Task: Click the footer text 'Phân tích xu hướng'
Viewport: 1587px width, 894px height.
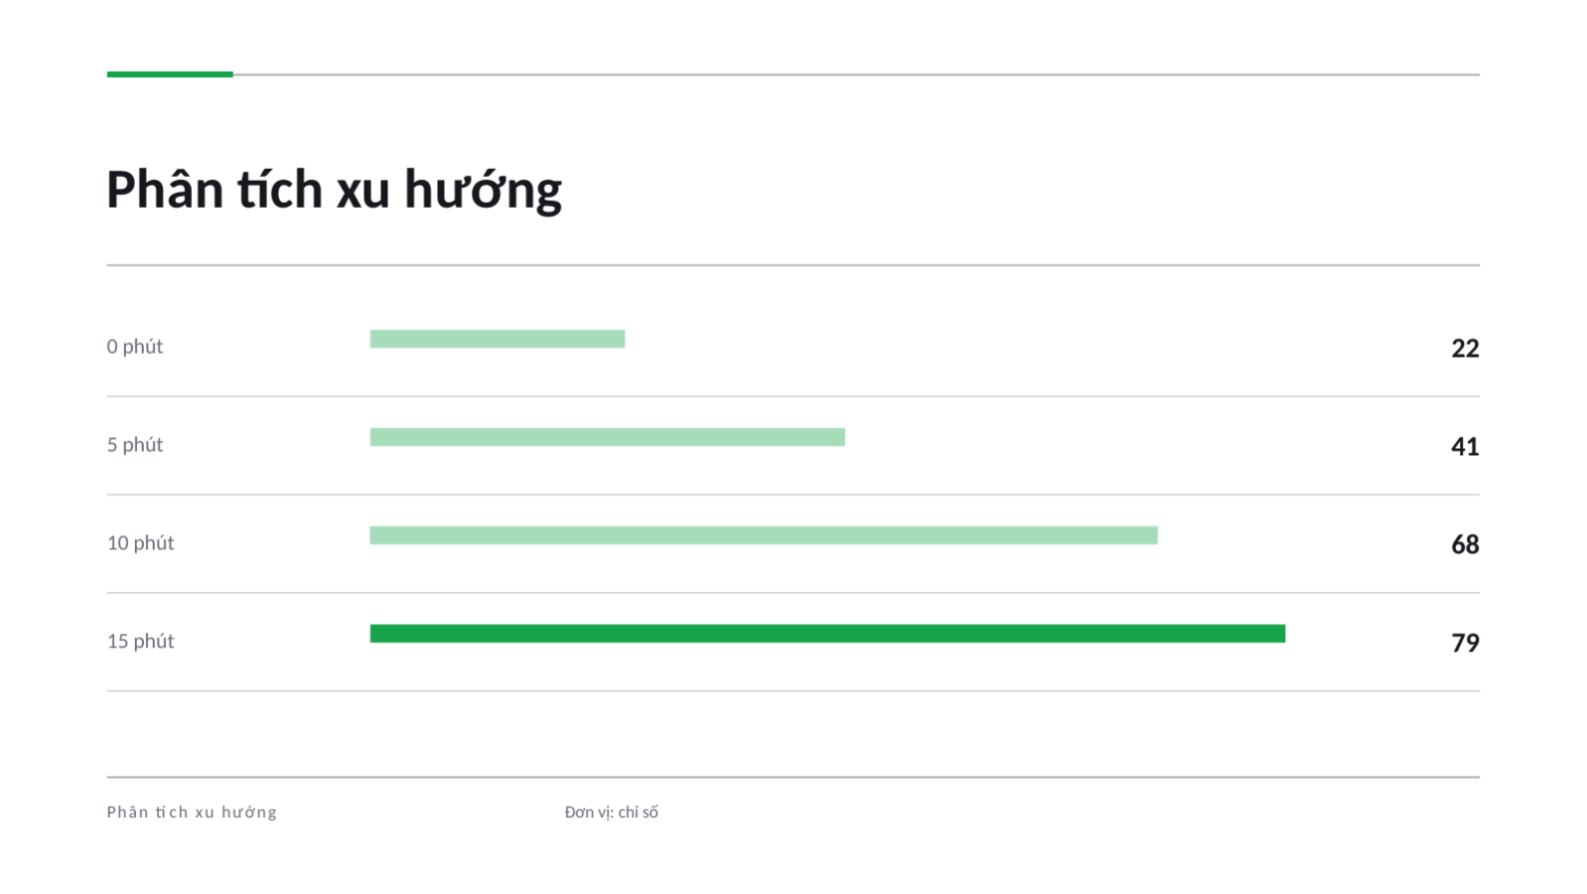Action: 192,813
